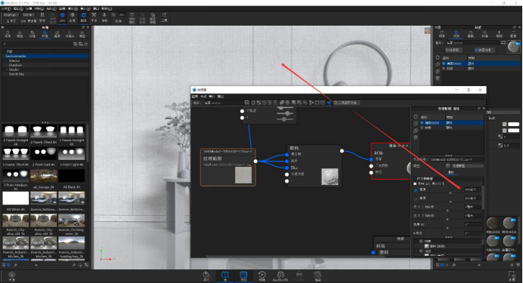Toggle the width-height link icon
523x283 pixels.
coord(416,190)
